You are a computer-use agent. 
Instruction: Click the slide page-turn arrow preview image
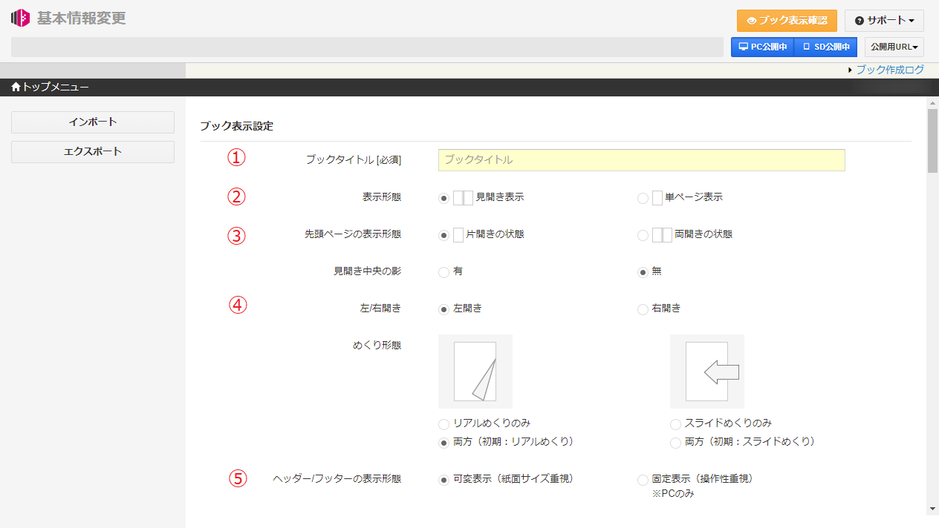point(706,371)
